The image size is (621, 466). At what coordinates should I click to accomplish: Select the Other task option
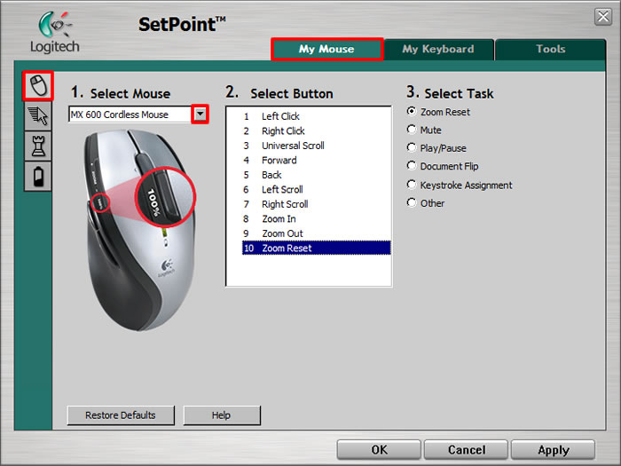(412, 203)
